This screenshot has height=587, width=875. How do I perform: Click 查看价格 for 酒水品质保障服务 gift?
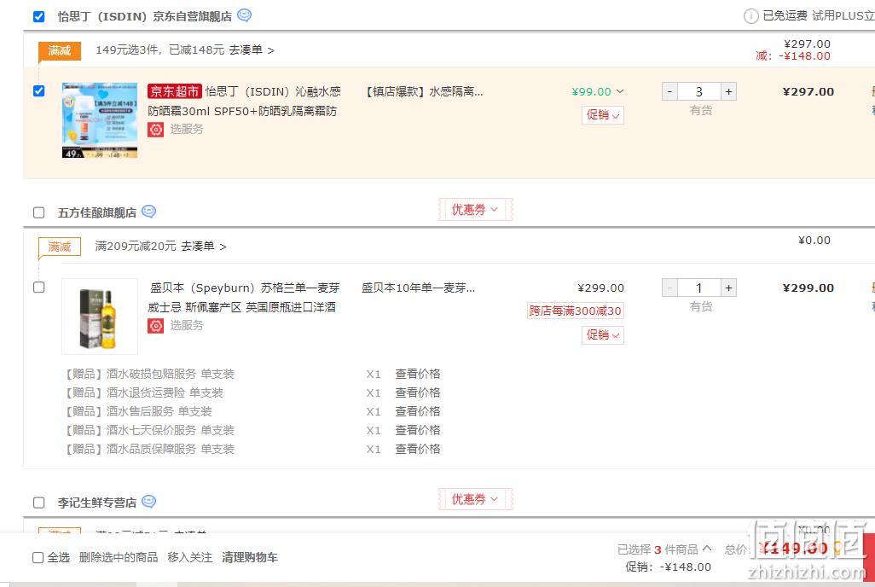point(417,449)
